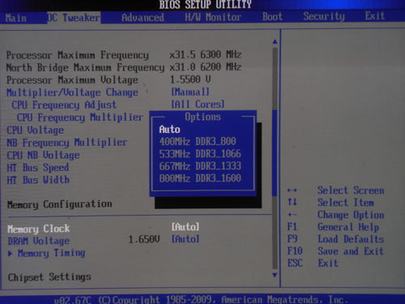The height and width of the screenshot is (304, 405).
Task: Click the Memory Configuration heading
Action: click(60, 204)
